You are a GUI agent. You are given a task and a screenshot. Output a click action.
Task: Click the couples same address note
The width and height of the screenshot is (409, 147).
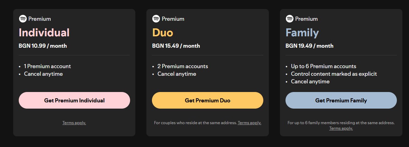click(x=195, y=123)
